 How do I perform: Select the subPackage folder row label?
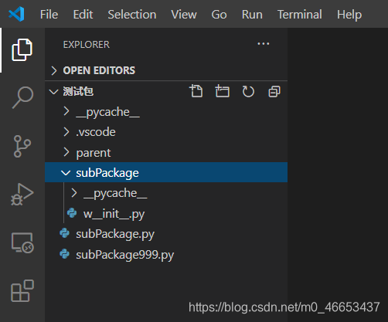pyautogui.click(x=107, y=173)
